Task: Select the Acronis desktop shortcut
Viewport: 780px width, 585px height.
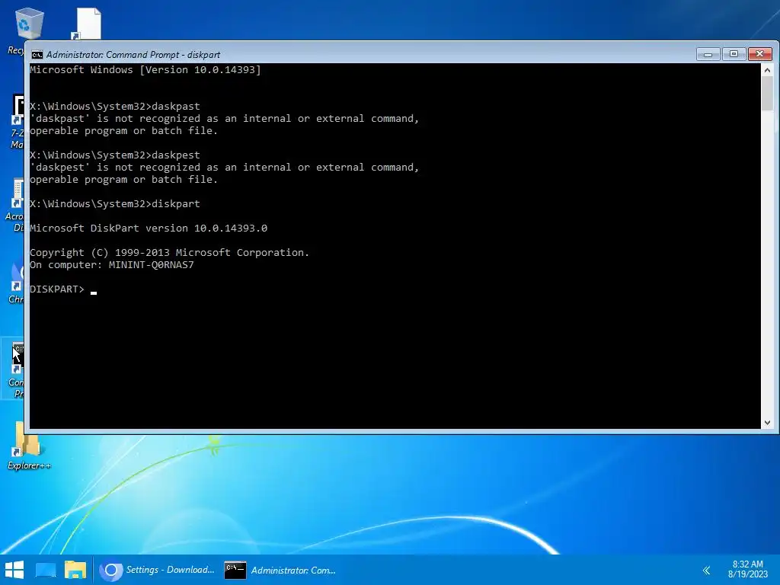Action: [x=15, y=206]
